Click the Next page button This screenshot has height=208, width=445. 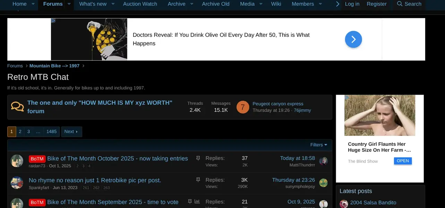point(71,131)
